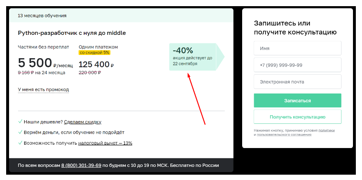Click the "Получить консультацию" button
362x180 pixels.
(x=297, y=117)
